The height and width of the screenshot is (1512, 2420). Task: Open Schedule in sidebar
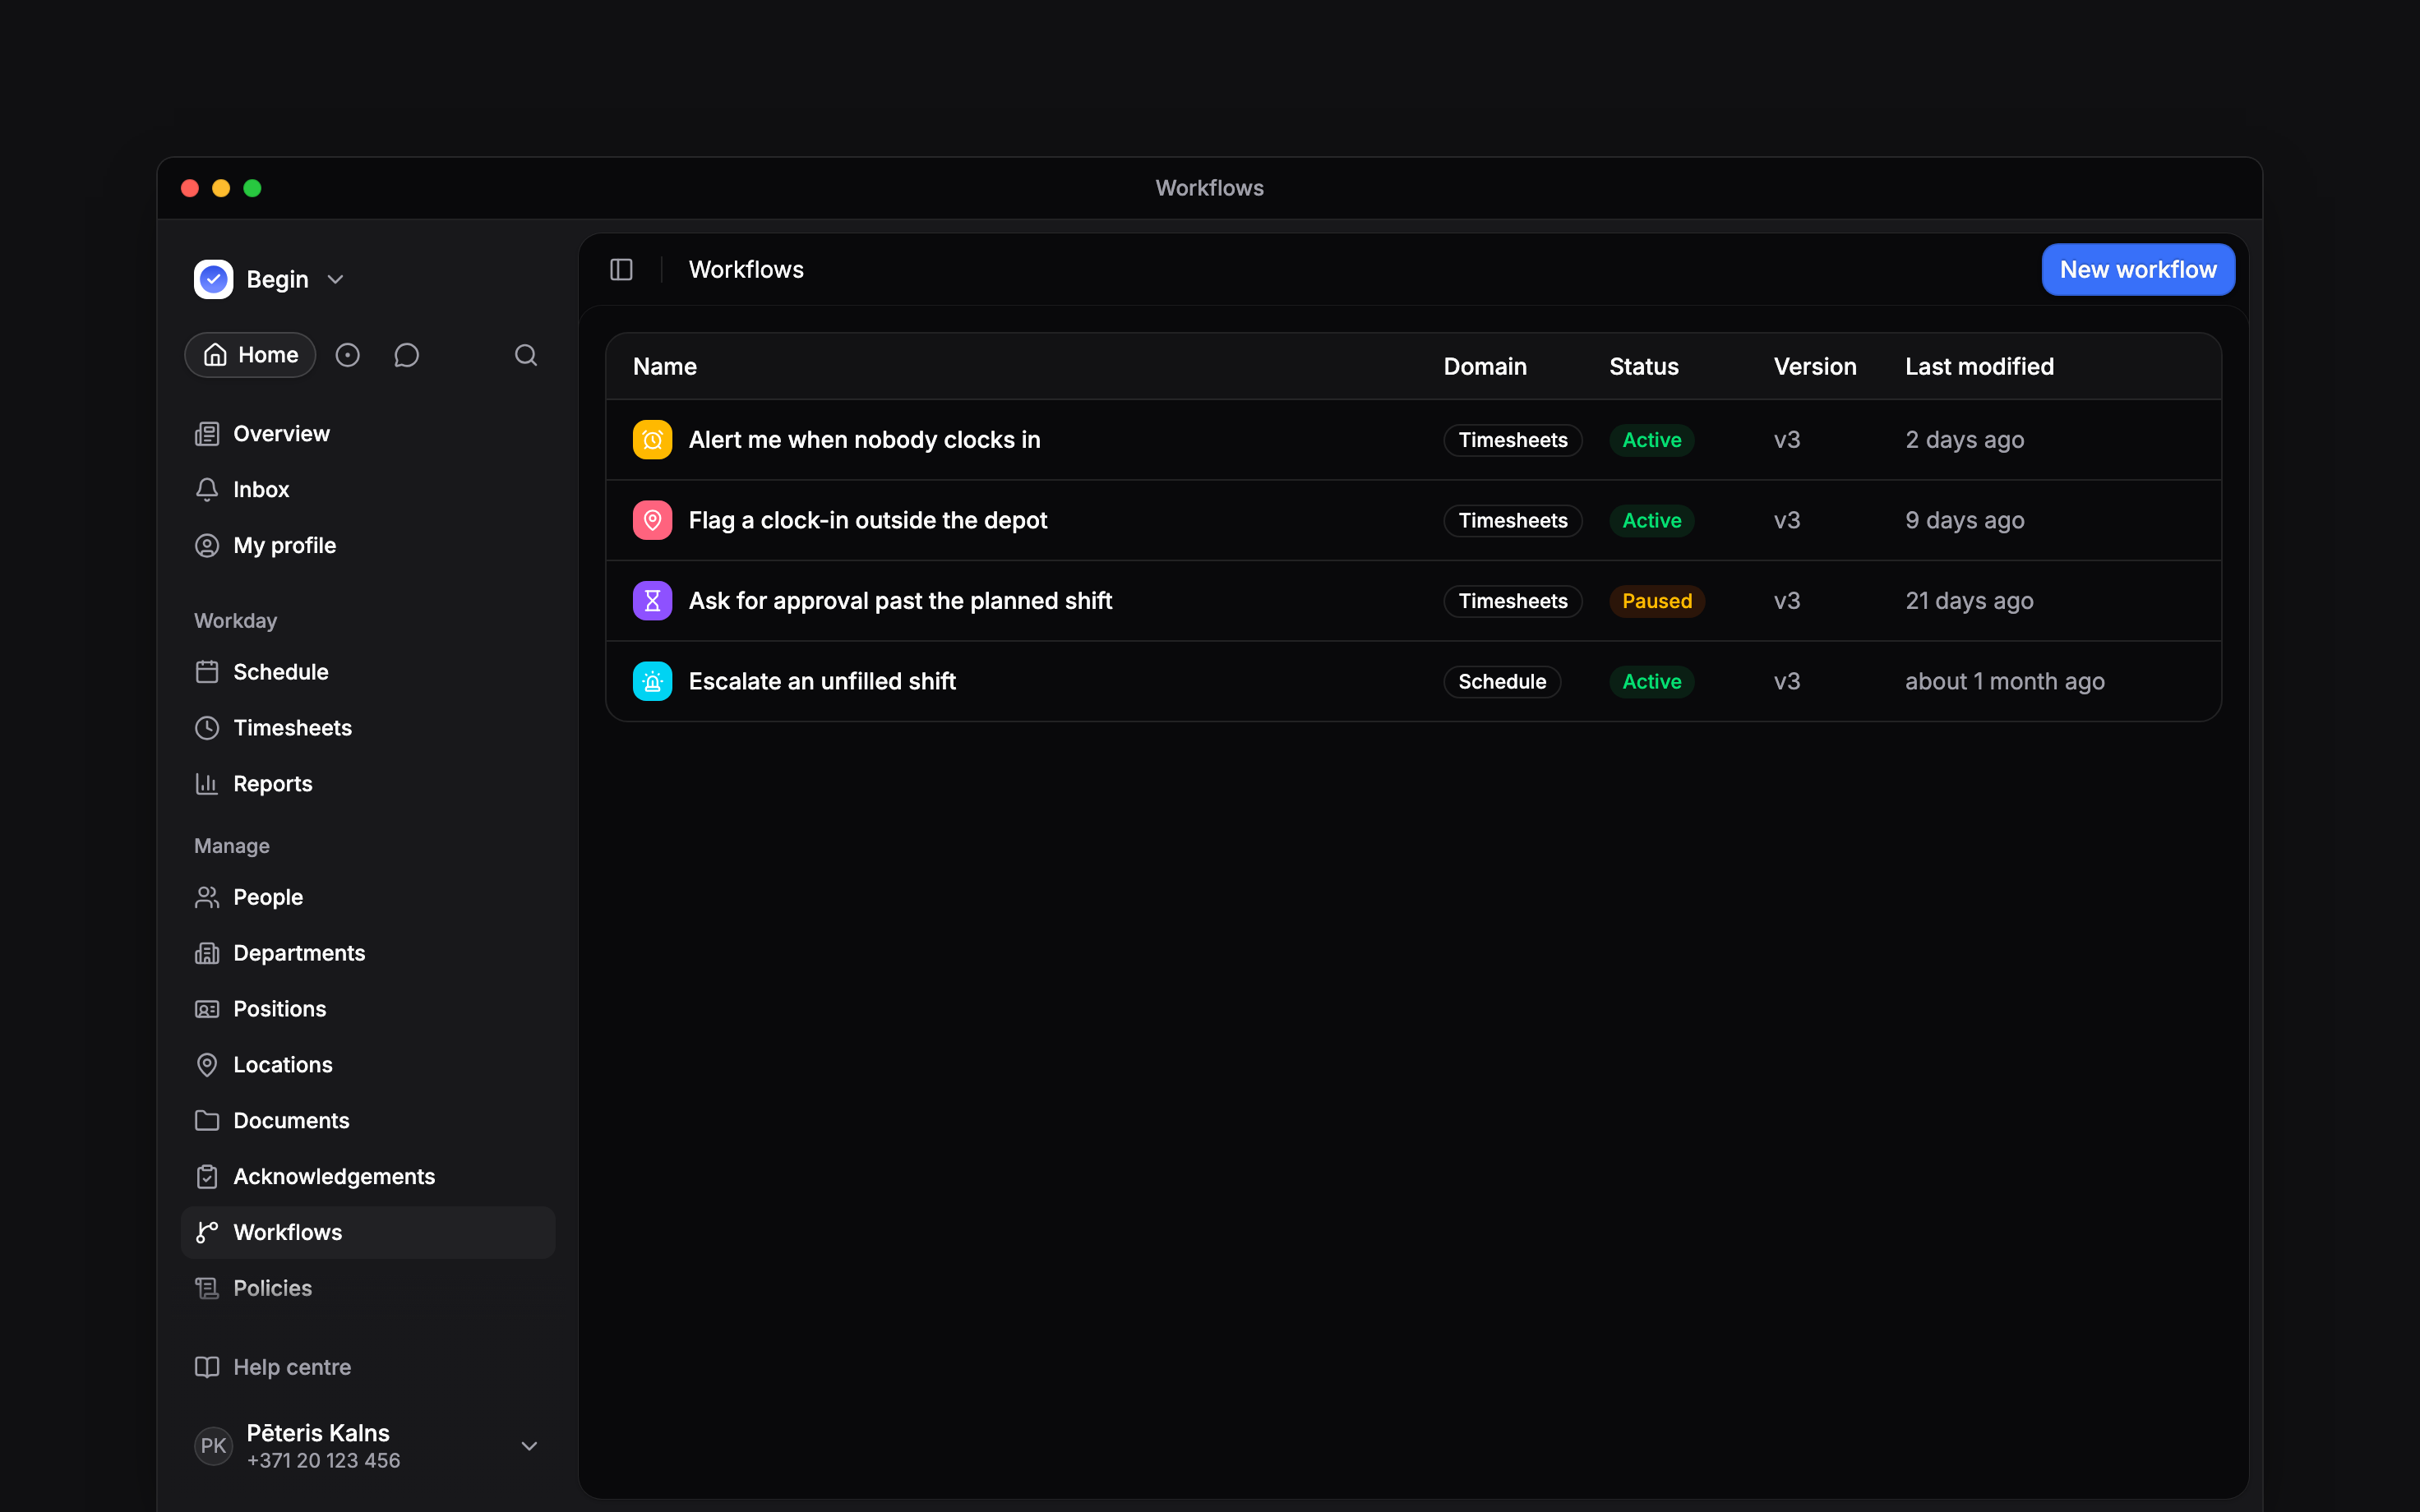[x=368, y=672]
